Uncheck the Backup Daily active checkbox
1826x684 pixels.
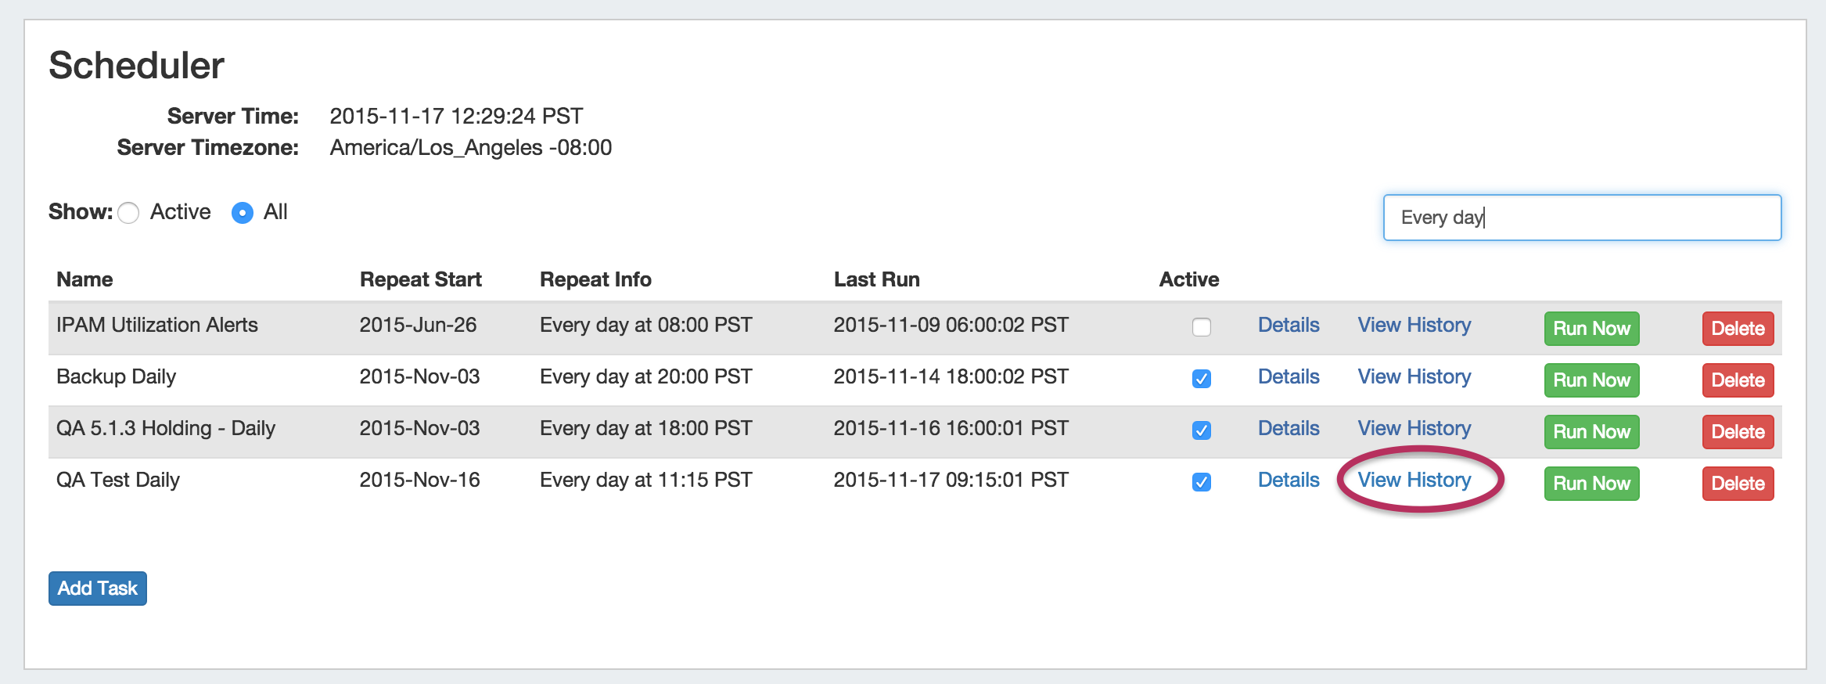1201,379
